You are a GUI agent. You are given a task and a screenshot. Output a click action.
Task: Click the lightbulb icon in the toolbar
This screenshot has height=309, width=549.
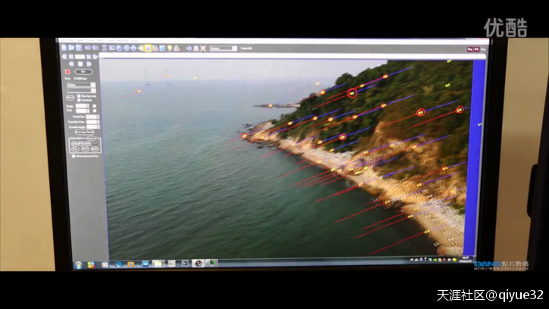coord(170,48)
